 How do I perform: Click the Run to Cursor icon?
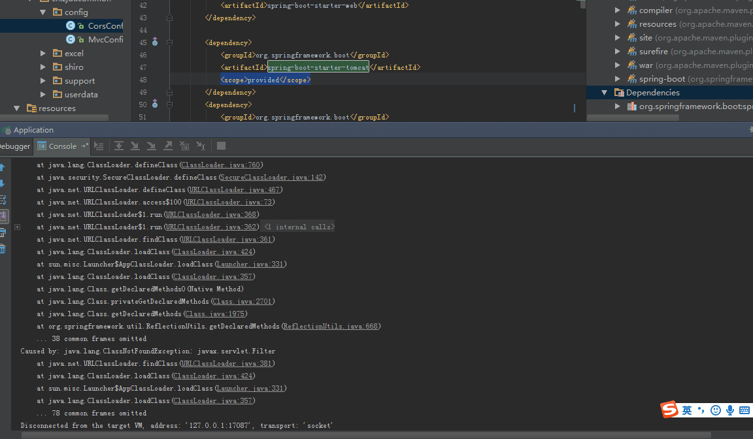(201, 146)
